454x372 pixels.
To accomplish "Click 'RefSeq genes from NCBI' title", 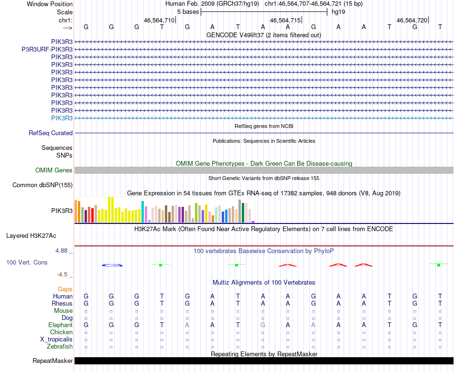I will 264,126.
